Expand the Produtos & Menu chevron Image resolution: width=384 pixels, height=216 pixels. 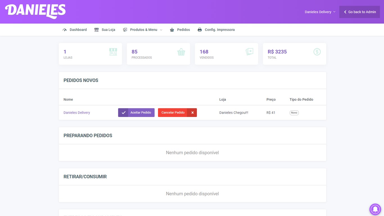(x=161, y=30)
